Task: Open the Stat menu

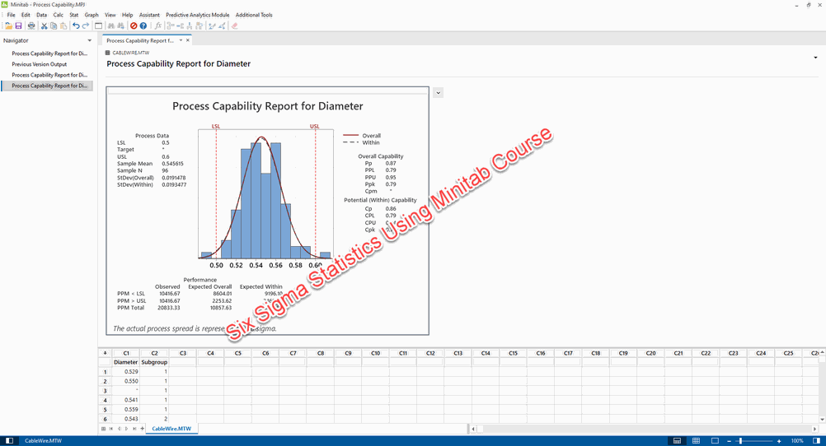Action: pos(74,15)
